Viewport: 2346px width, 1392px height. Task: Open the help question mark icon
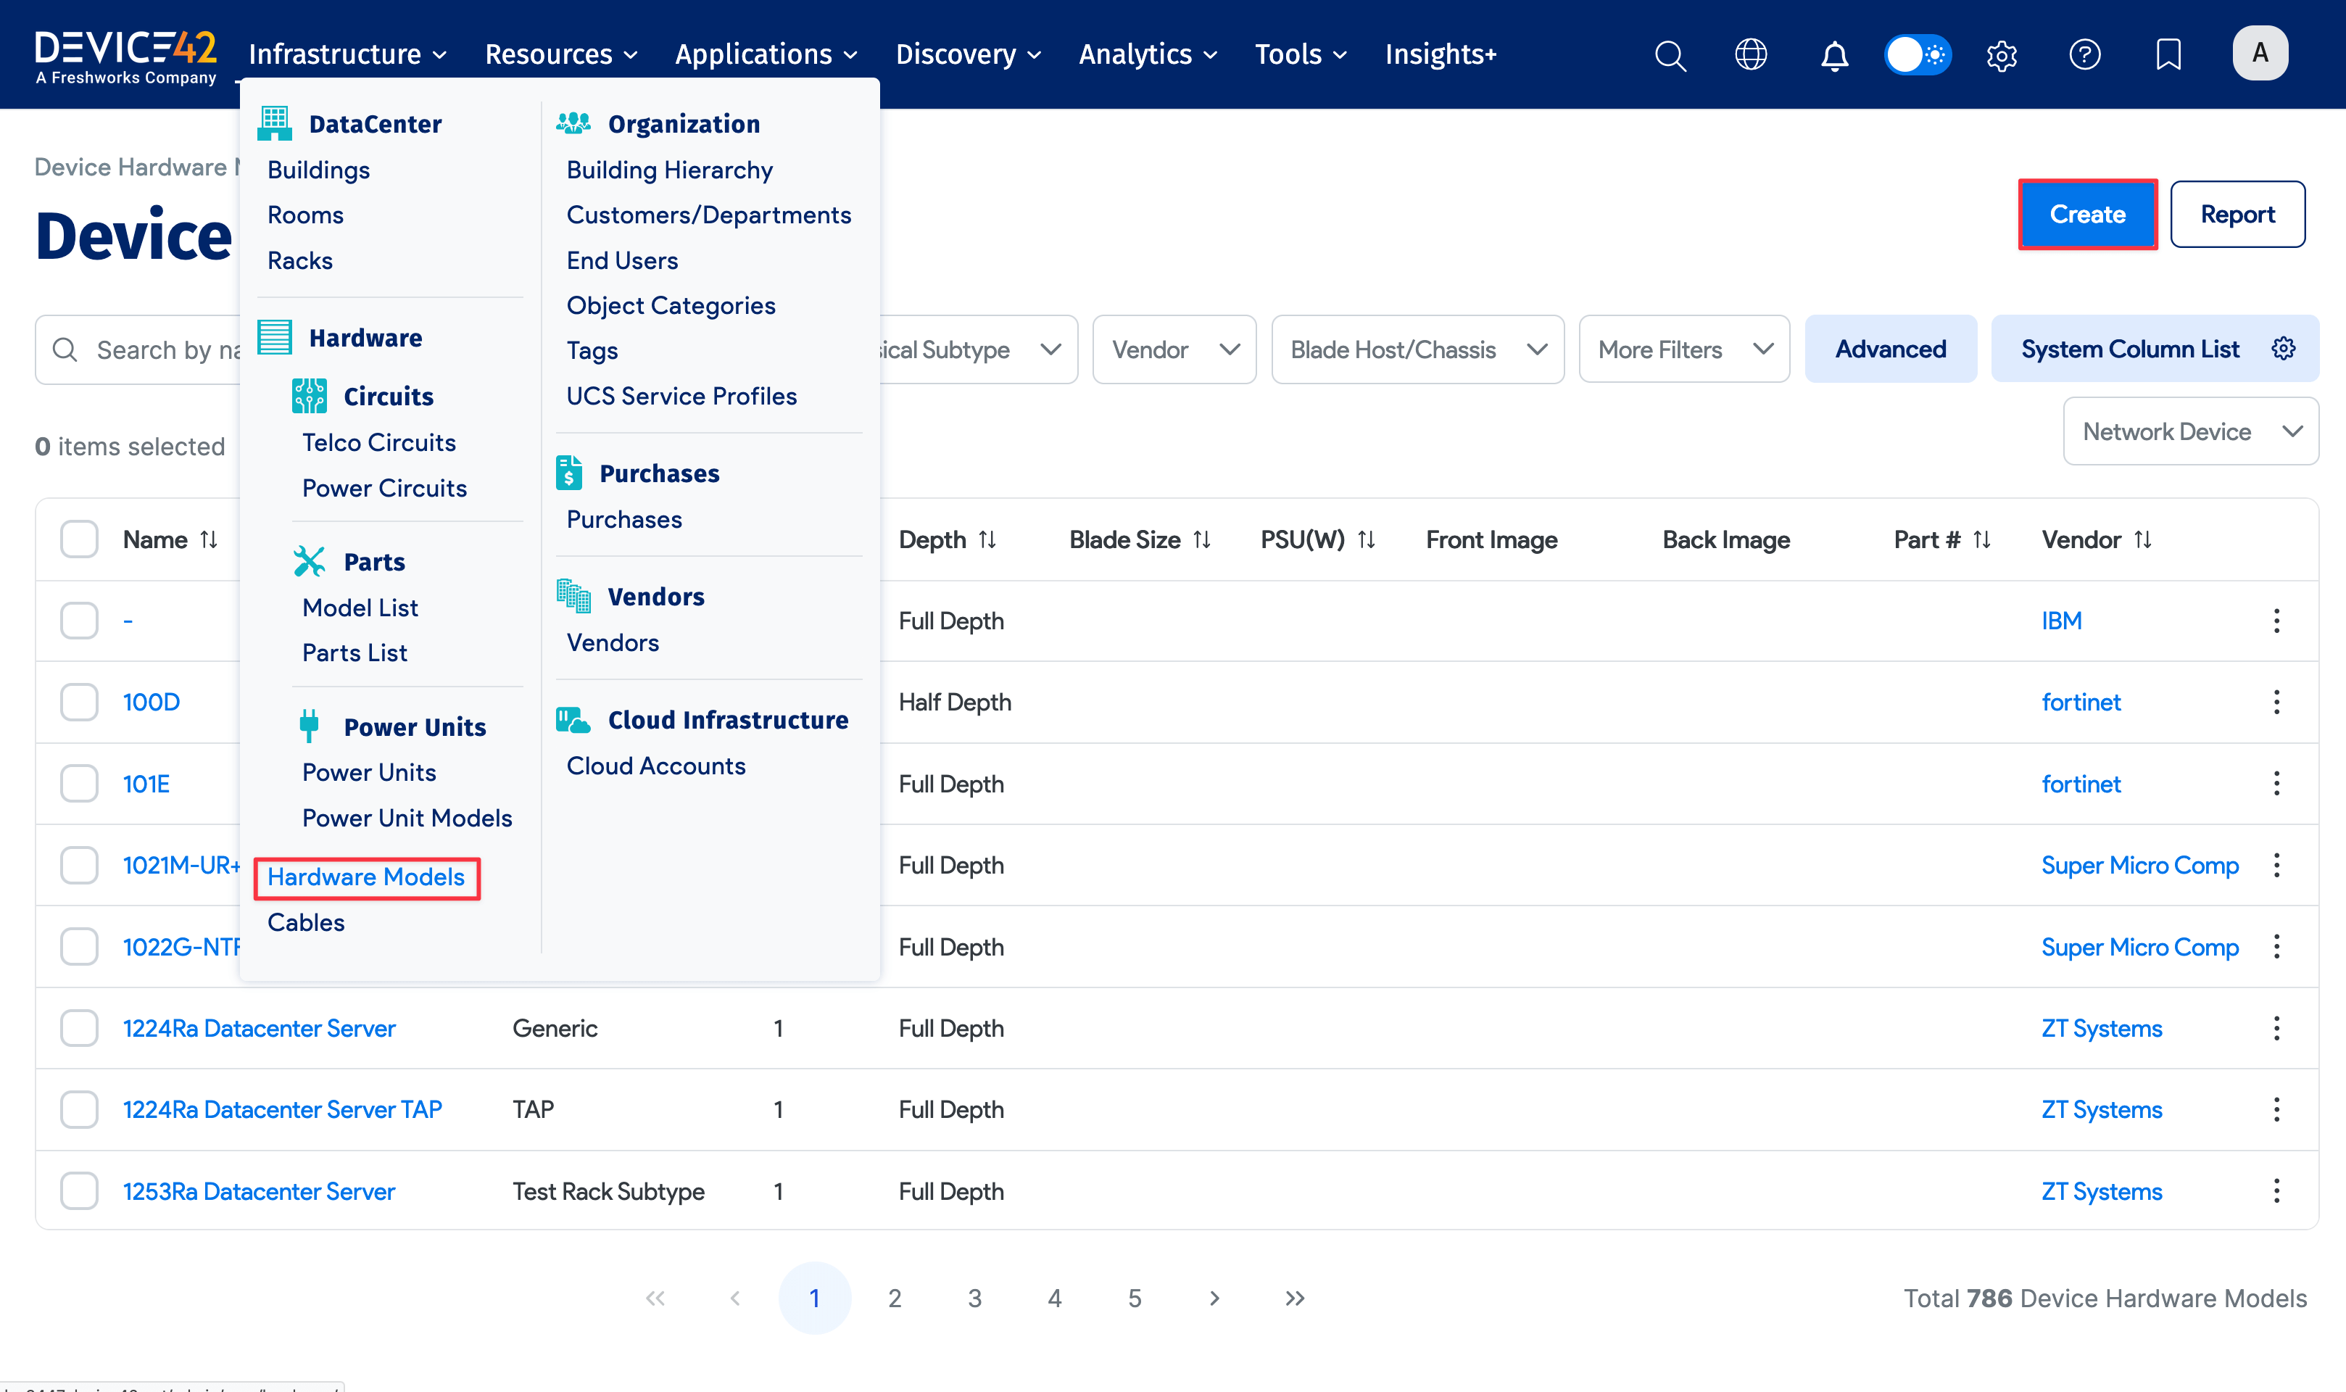pyautogui.click(x=2084, y=54)
